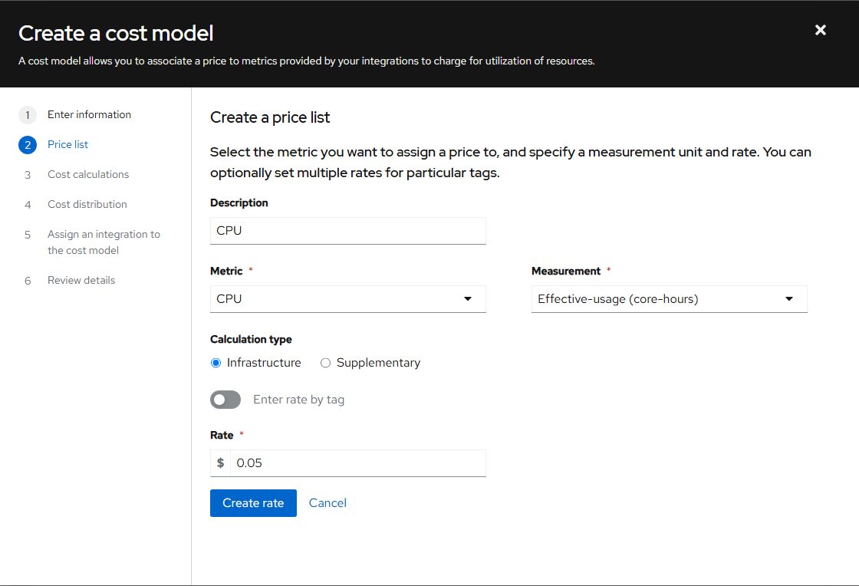The height and width of the screenshot is (586, 859).
Task: Click the Measurement dropdown caret arrow
Action: click(x=789, y=299)
